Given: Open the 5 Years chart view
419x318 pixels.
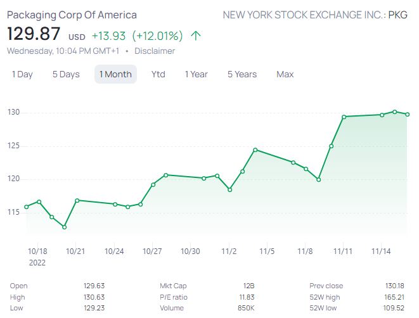Looking at the screenshot, I should pyautogui.click(x=242, y=74).
